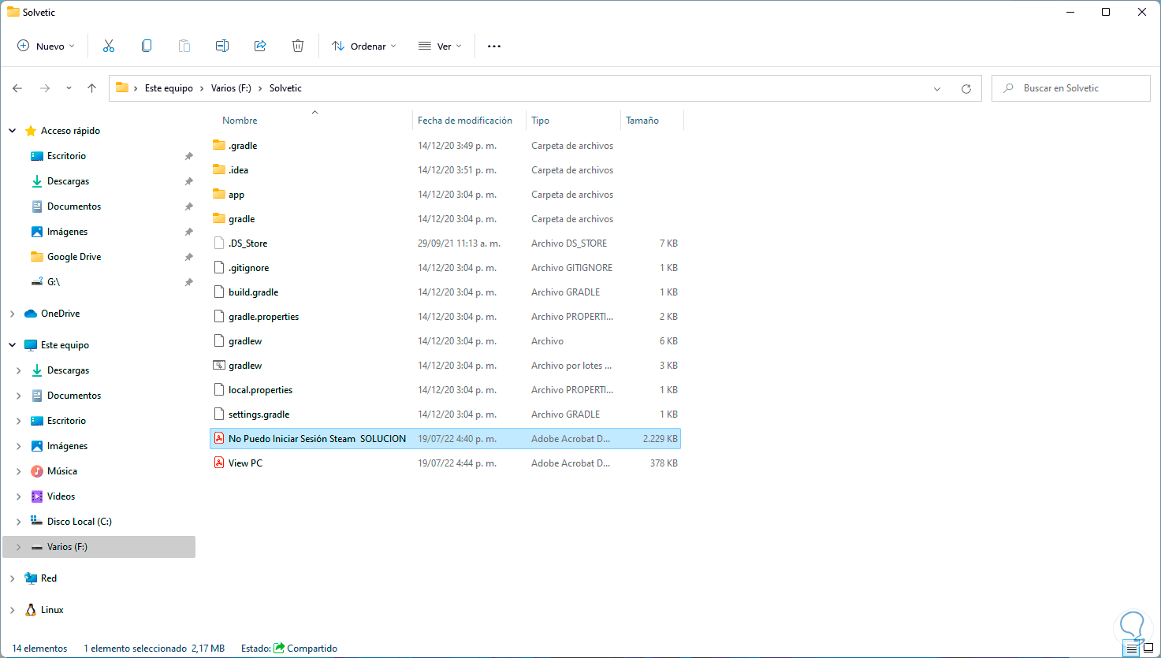Select Linux in navigation pane
This screenshot has width=1161, height=658.
click(x=52, y=610)
